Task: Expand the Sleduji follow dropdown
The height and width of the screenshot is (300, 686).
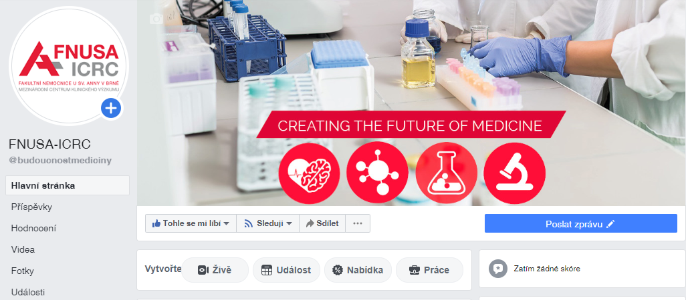Action: click(x=267, y=223)
